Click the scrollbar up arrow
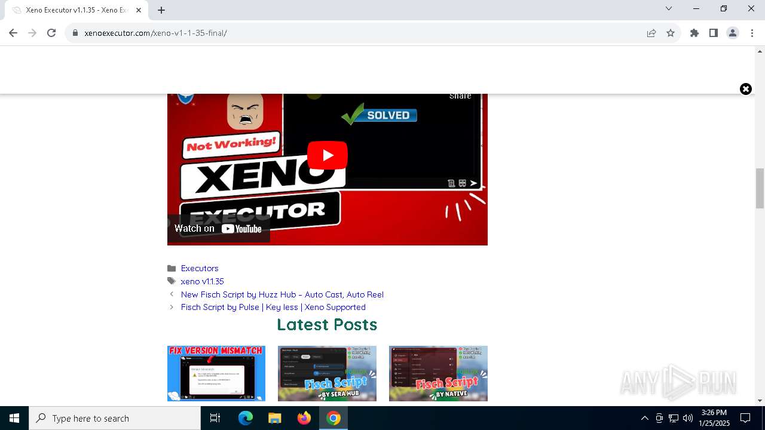Screen dimensions: 765x430 (x=760, y=51)
